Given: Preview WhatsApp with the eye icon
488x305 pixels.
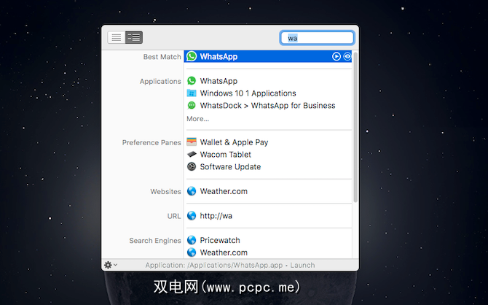Looking at the screenshot, I should 347,56.
